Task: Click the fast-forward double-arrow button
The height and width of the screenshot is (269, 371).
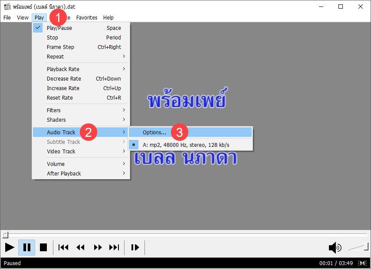Action: (98, 247)
